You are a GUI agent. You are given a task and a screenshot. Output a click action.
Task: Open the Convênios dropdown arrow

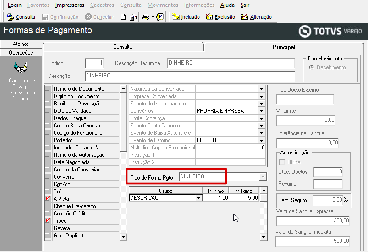click(x=261, y=111)
